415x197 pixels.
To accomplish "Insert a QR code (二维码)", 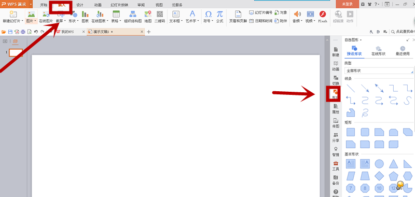I will coord(160,17).
